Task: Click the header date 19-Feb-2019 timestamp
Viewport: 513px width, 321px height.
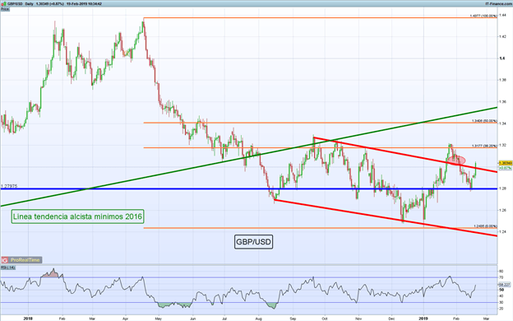Action: [x=84, y=4]
